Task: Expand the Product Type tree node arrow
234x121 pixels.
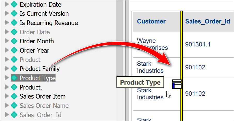Action: (7, 78)
